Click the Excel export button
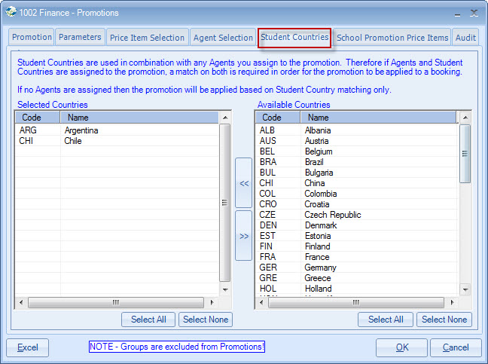 (28, 347)
